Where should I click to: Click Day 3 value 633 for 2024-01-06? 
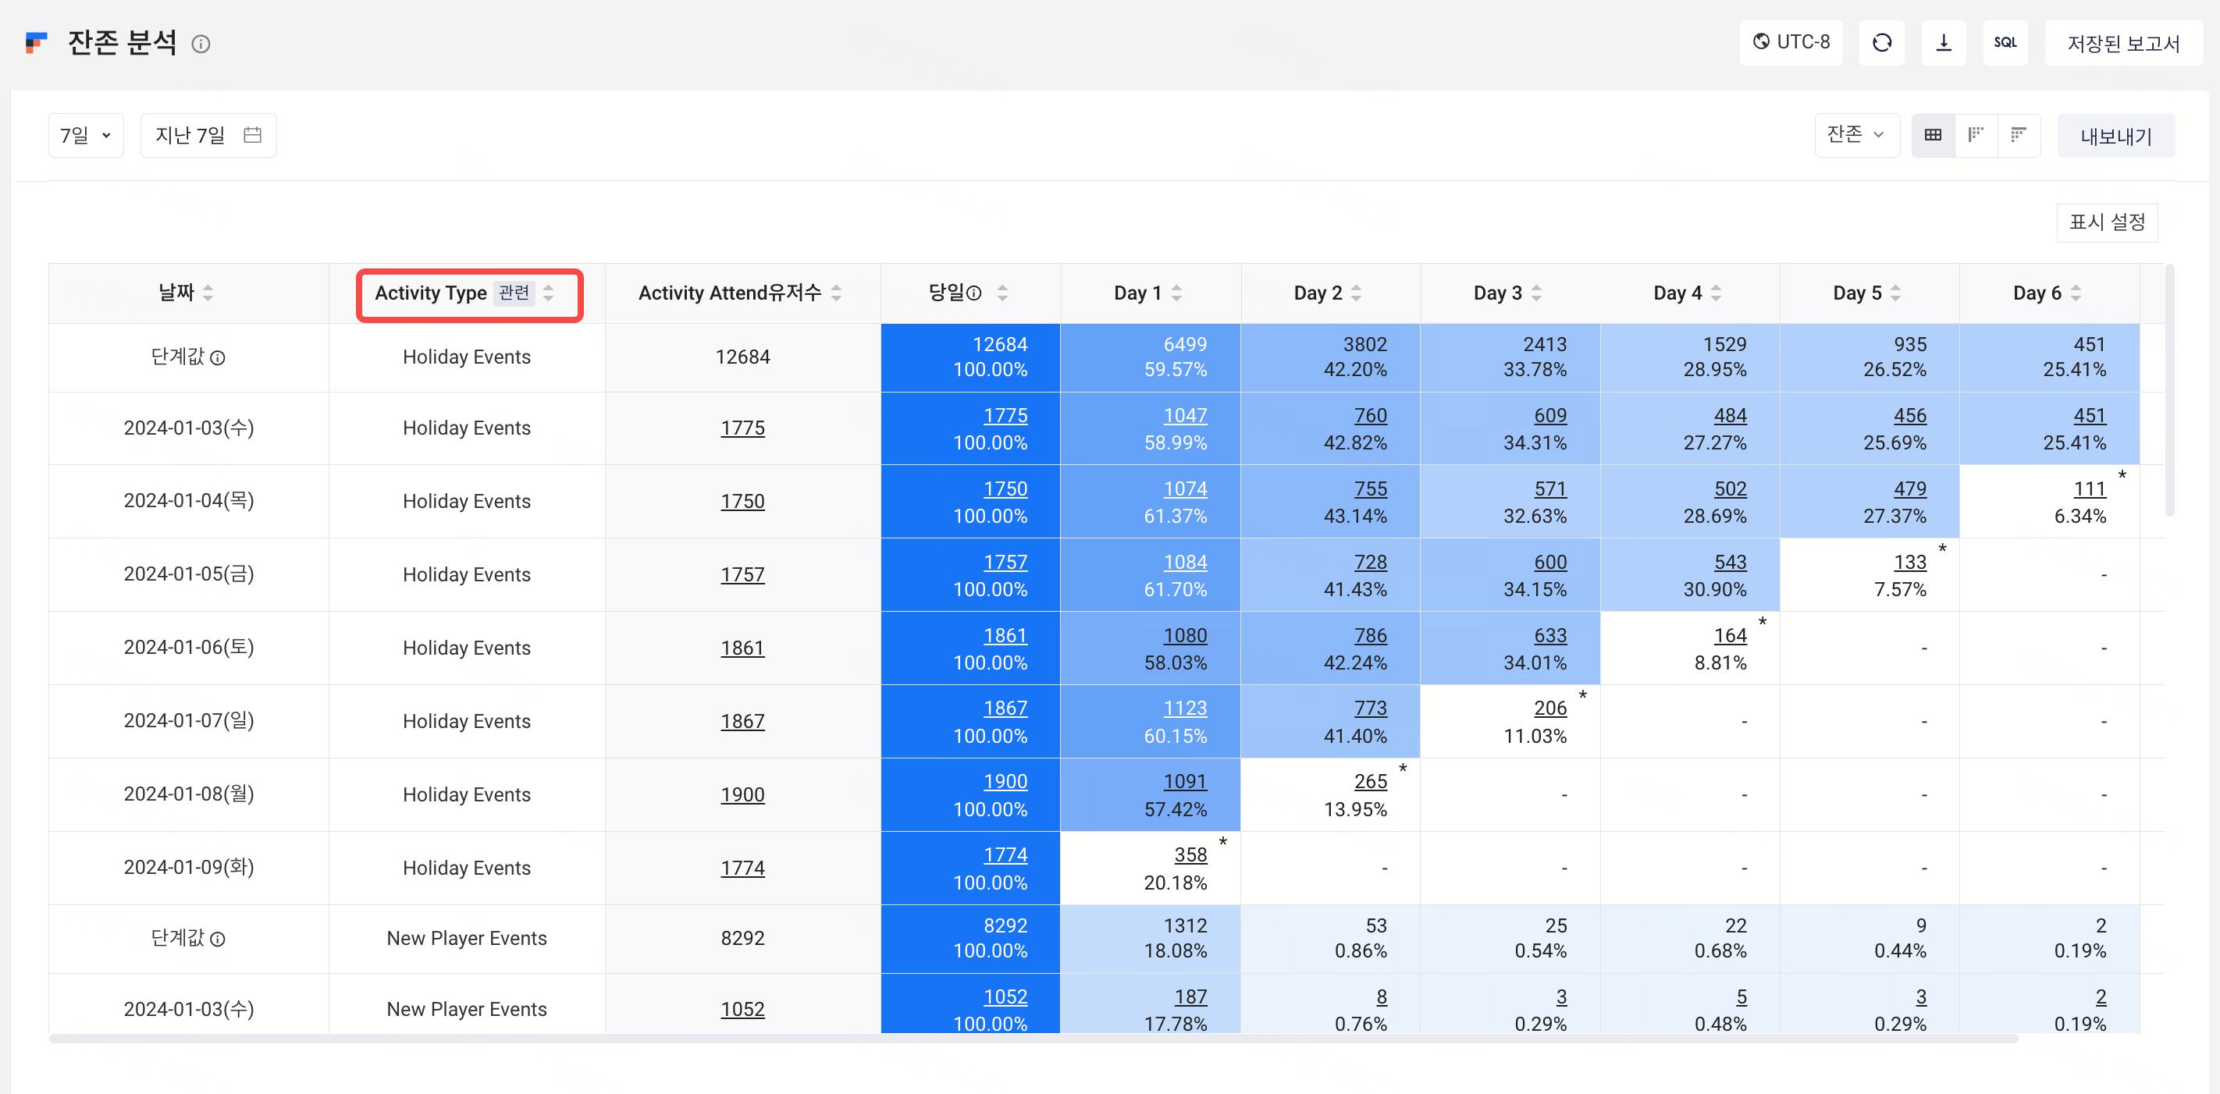[x=1549, y=635]
